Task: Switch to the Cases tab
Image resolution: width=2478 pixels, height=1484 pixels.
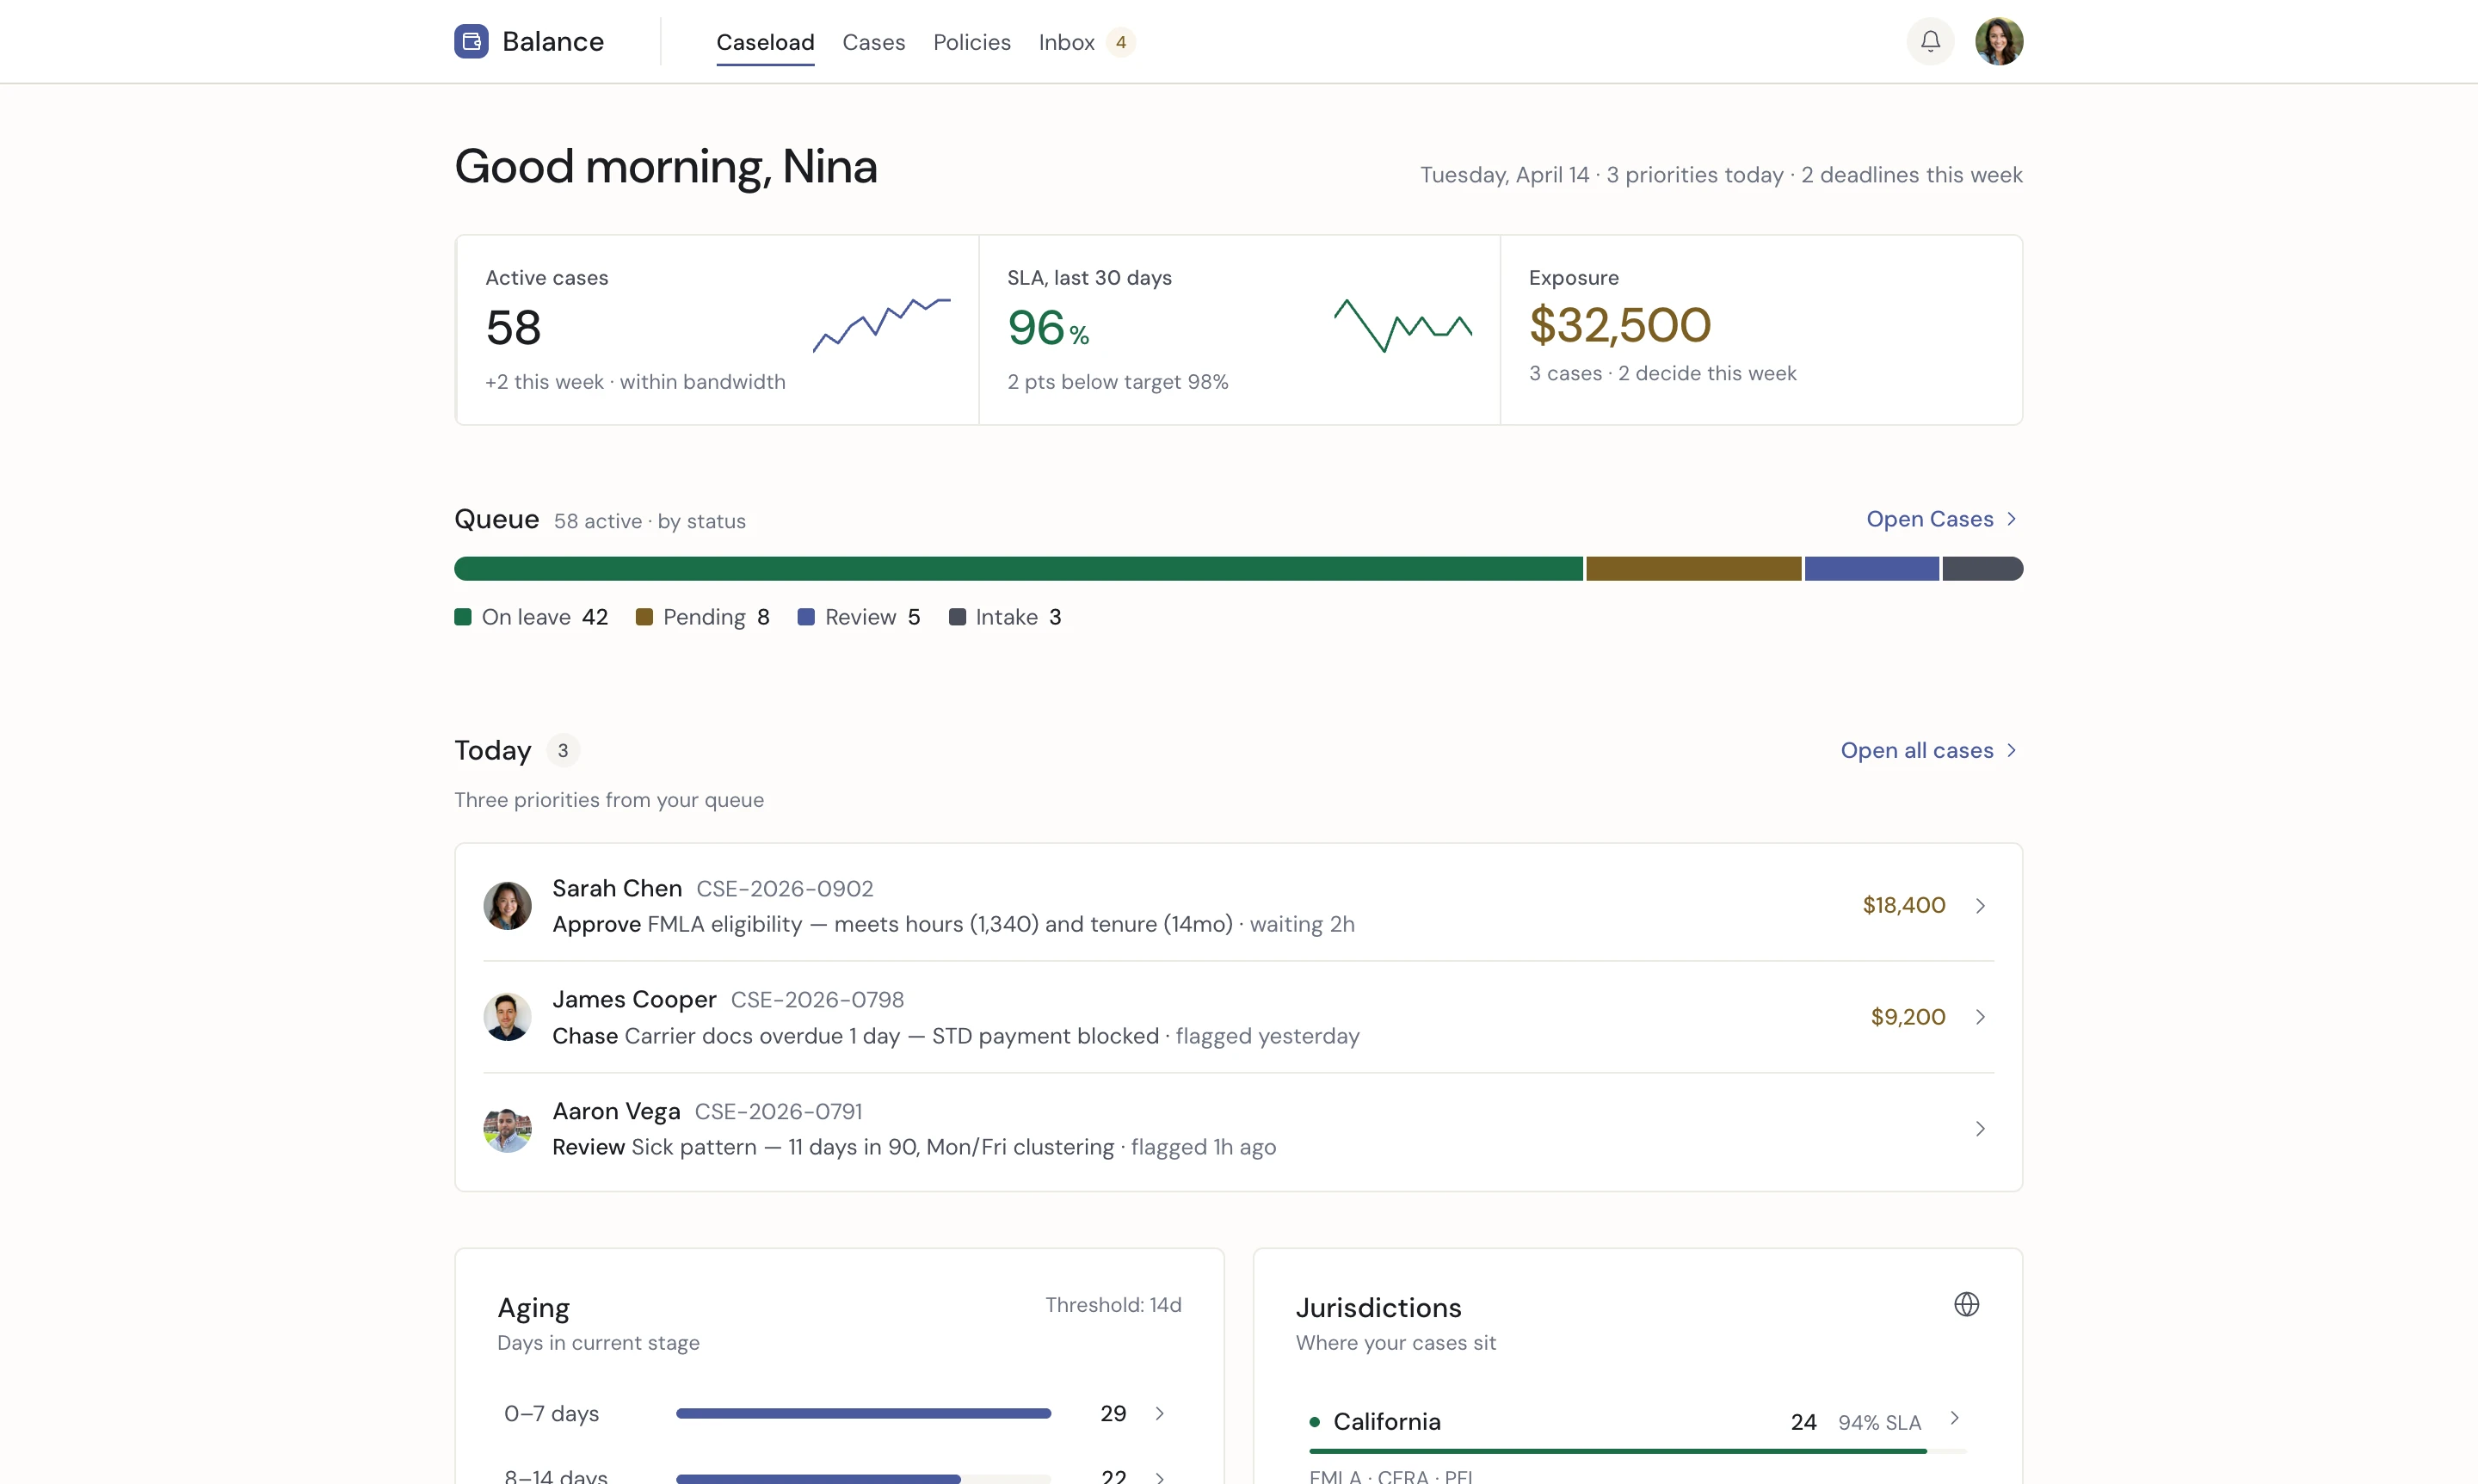Action: [x=873, y=42]
